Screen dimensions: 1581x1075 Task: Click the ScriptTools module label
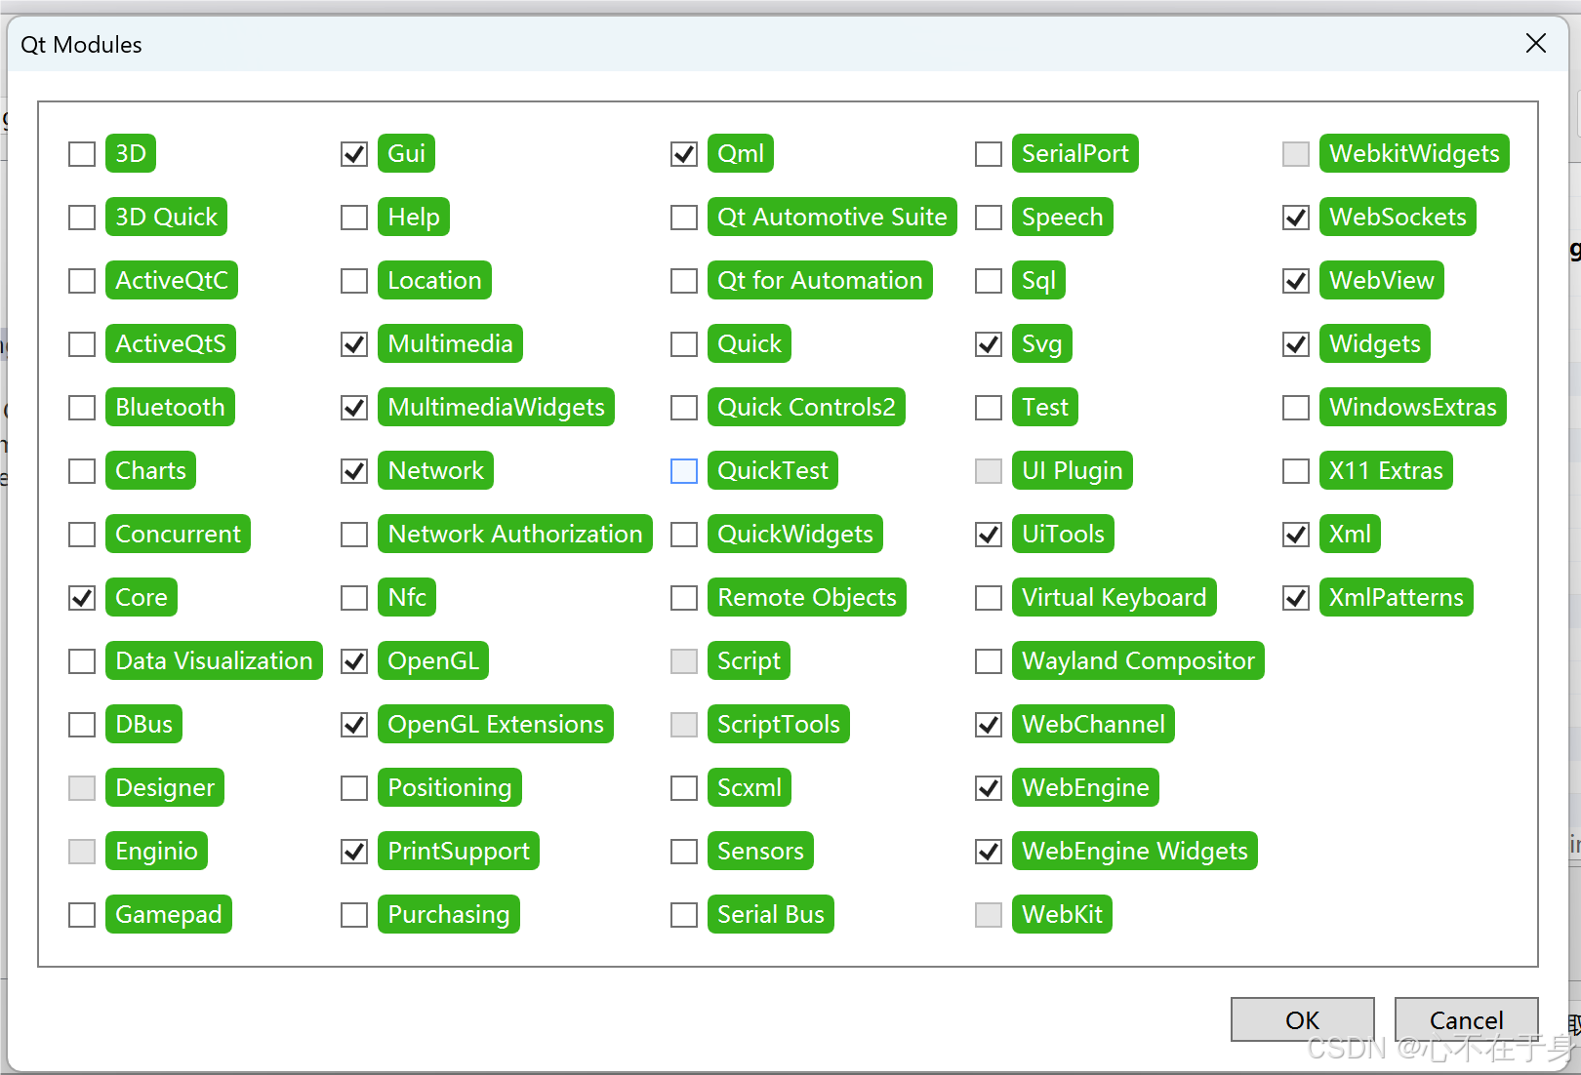click(x=779, y=724)
